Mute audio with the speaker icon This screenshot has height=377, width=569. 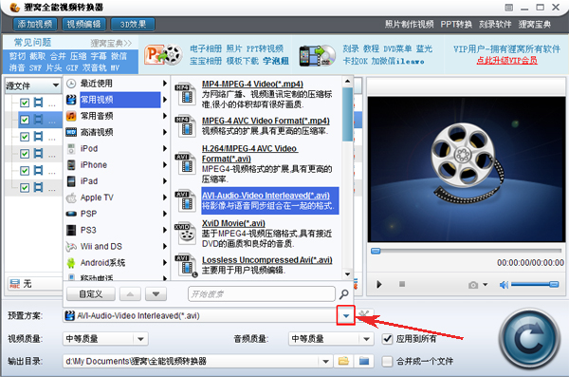point(504,285)
